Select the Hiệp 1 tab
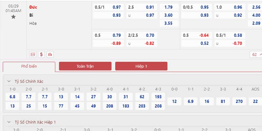The height and width of the screenshot is (131, 262). [x=141, y=66]
